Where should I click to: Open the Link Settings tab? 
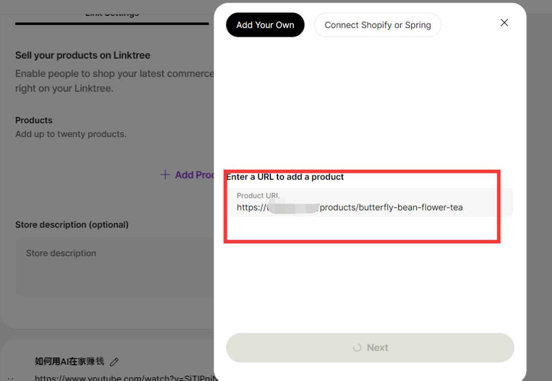coord(112,14)
